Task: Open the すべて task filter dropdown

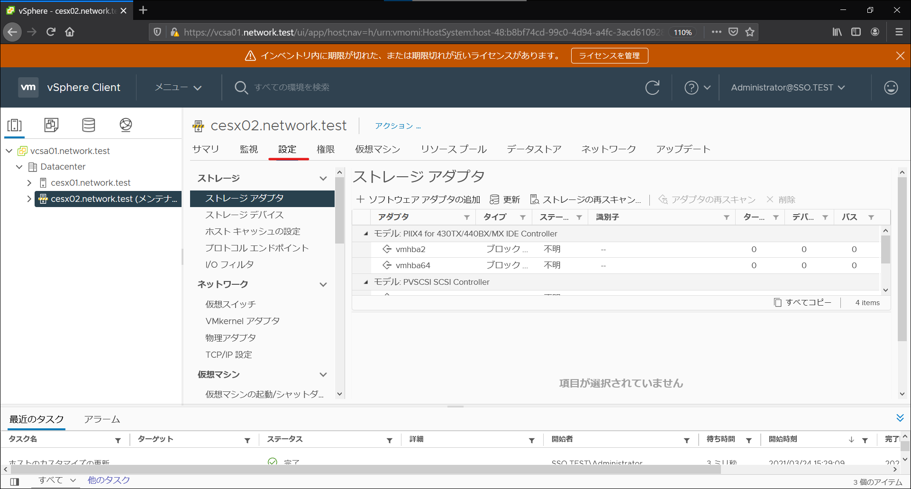Action: point(57,480)
